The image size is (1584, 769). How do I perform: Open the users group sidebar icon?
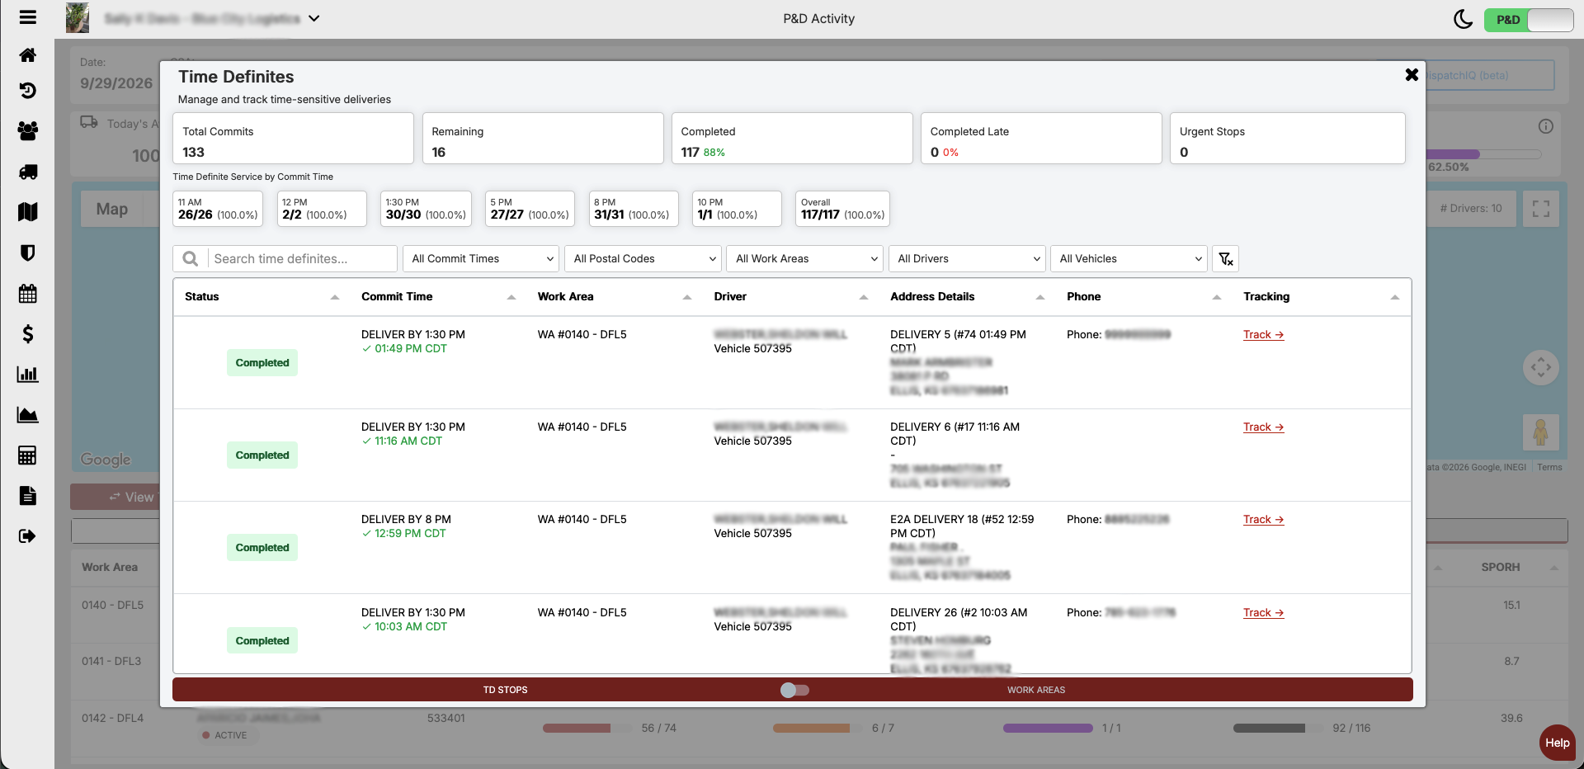pos(27,130)
